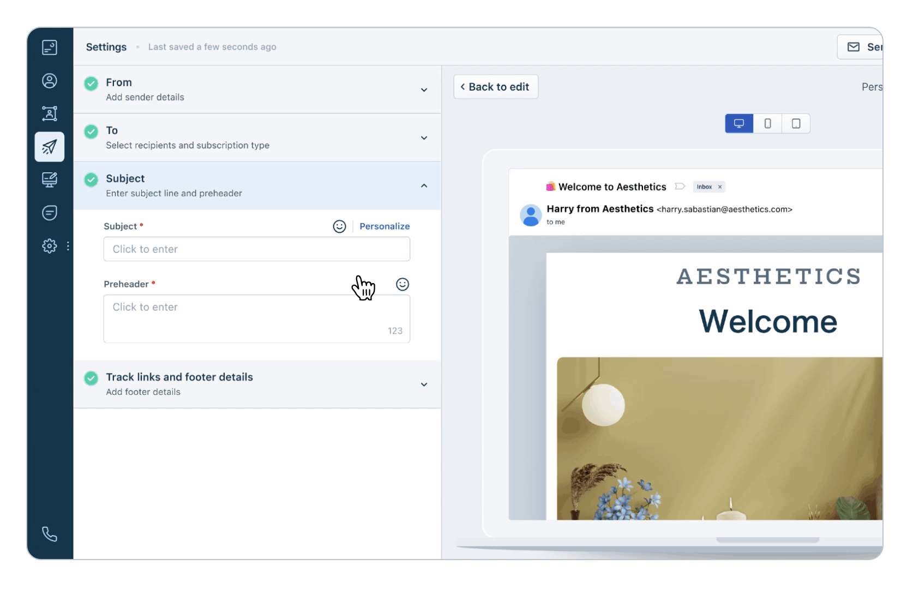913x589 pixels.
Task: Remove the Inbox label with x
Action: tap(720, 187)
